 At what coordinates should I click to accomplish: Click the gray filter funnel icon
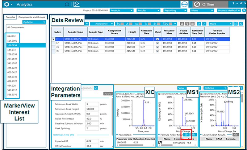187,24
